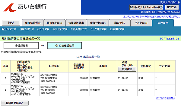This screenshot has height=109, width=181.
Task: Click 正常 status in row 1
Action: tap(141, 78)
